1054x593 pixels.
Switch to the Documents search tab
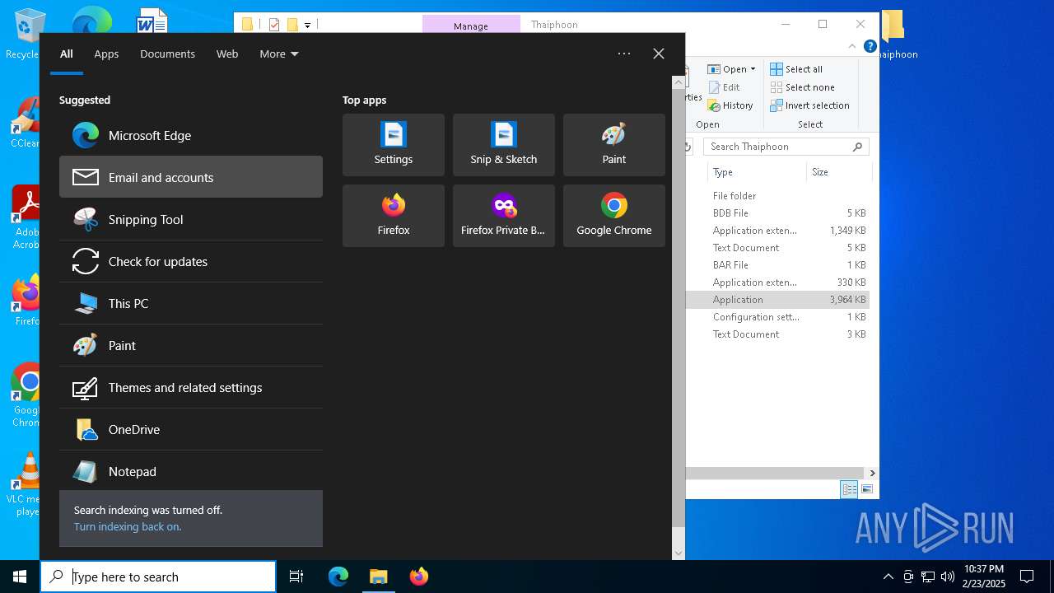click(167, 54)
